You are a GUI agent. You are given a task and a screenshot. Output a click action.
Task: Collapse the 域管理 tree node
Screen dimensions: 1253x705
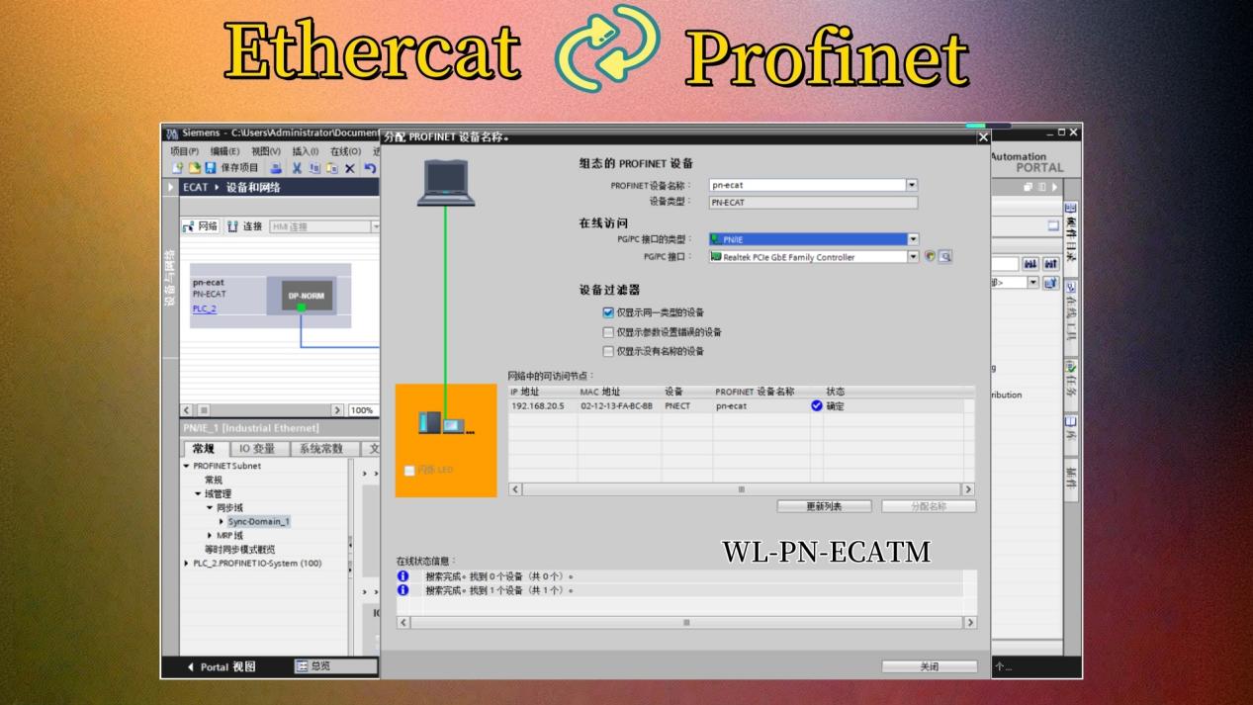(x=198, y=493)
